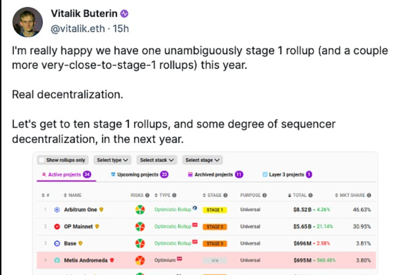Sort the table by the TOTAL column

point(300,195)
